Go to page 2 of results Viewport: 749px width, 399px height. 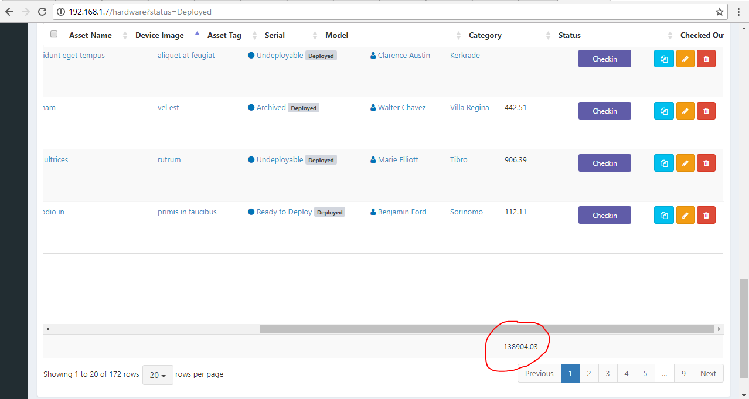tap(589, 373)
